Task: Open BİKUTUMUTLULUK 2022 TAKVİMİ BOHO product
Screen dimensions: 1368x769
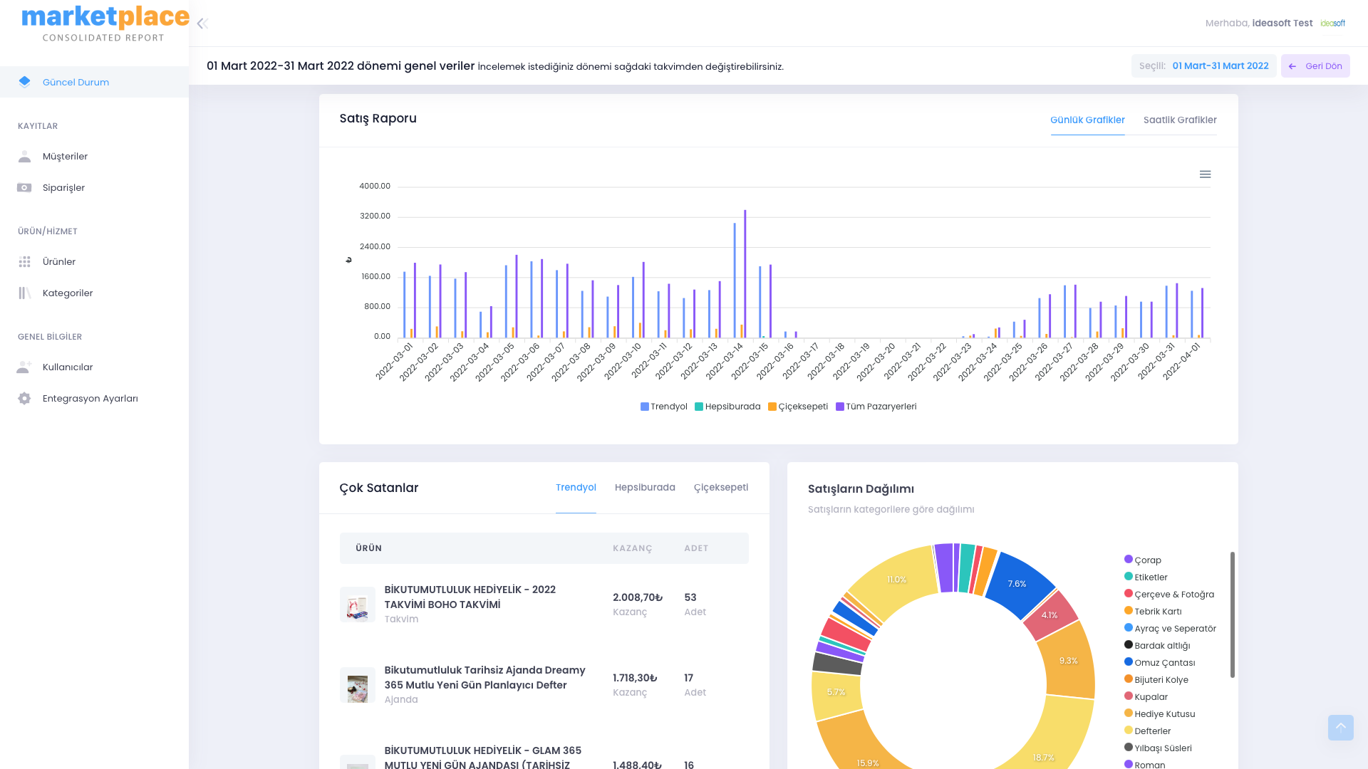Action: click(x=470, y=597)
